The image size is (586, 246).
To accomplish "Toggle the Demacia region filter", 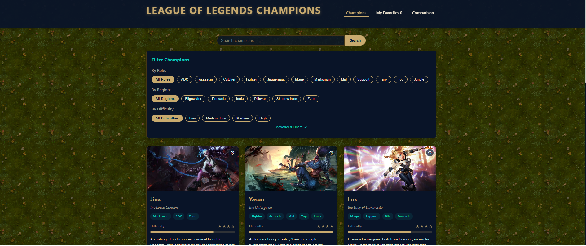I will [x=219, y=99].
